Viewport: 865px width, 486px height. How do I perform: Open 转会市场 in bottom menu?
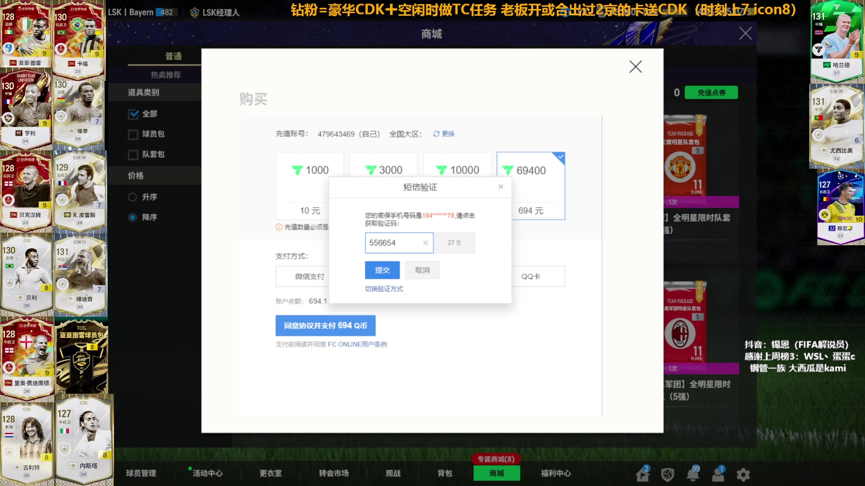pyautogui.click(x=334, y=473)
